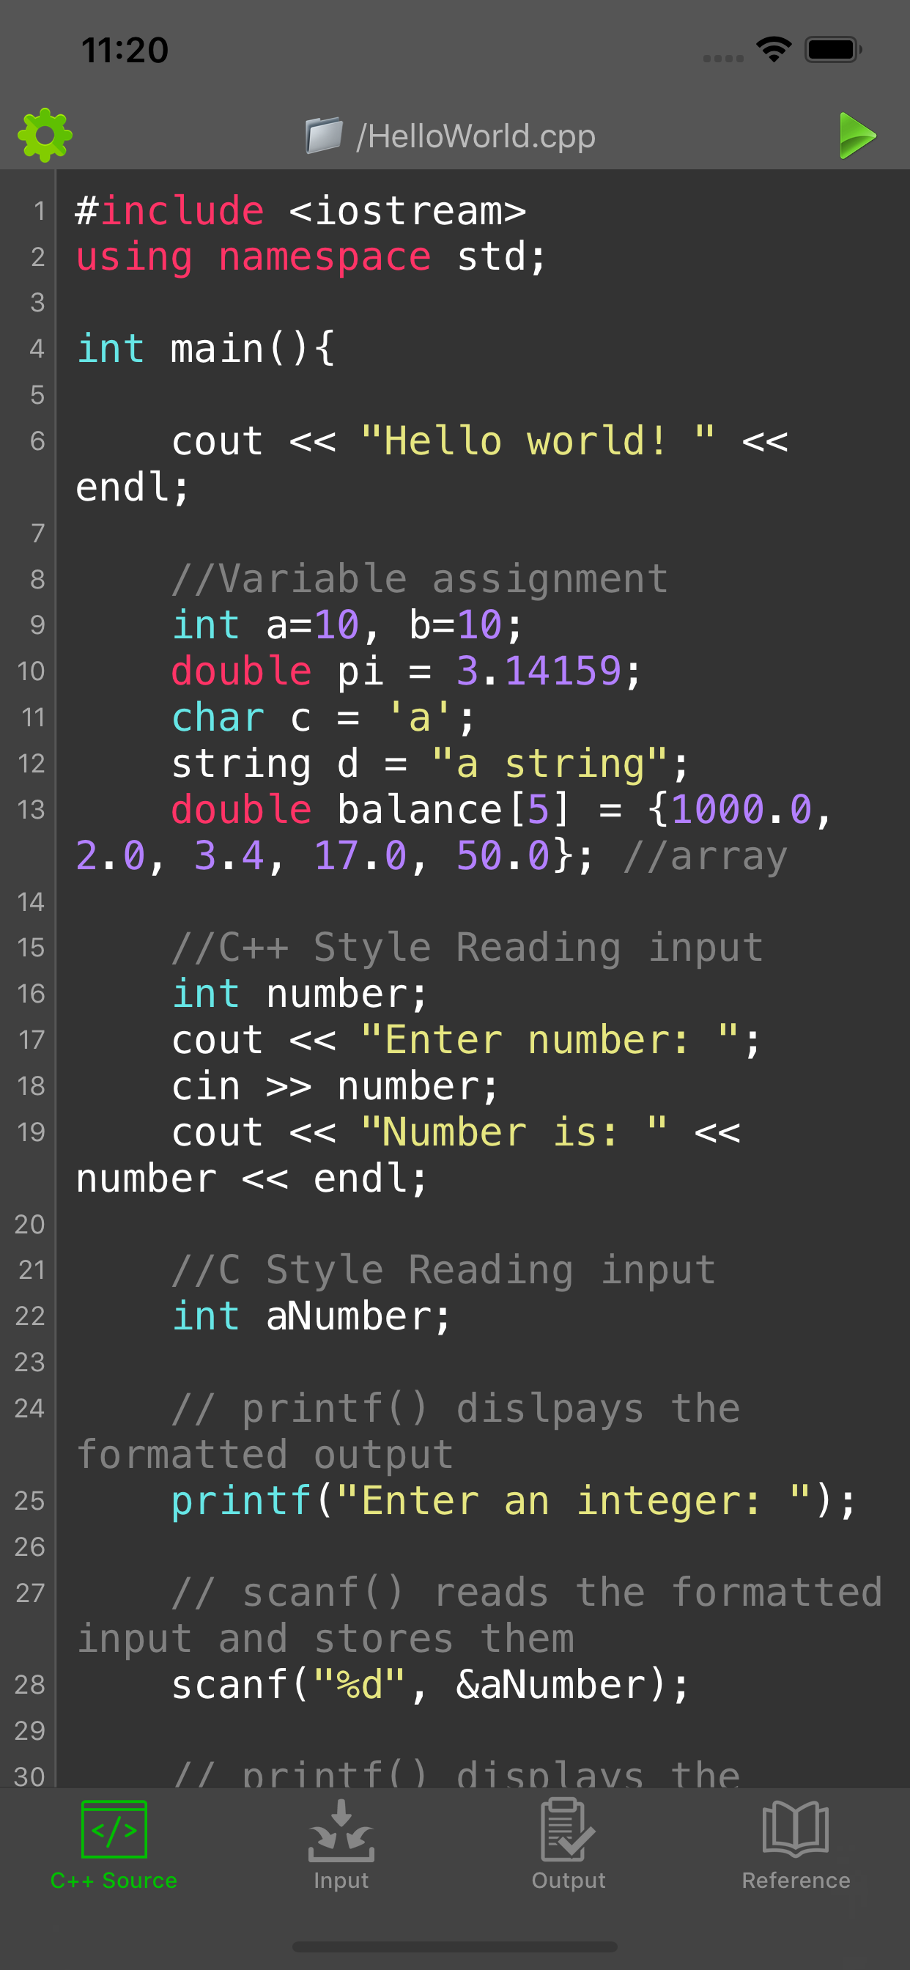Tap the 'int a=10, b=10;' line

(348, 625)
